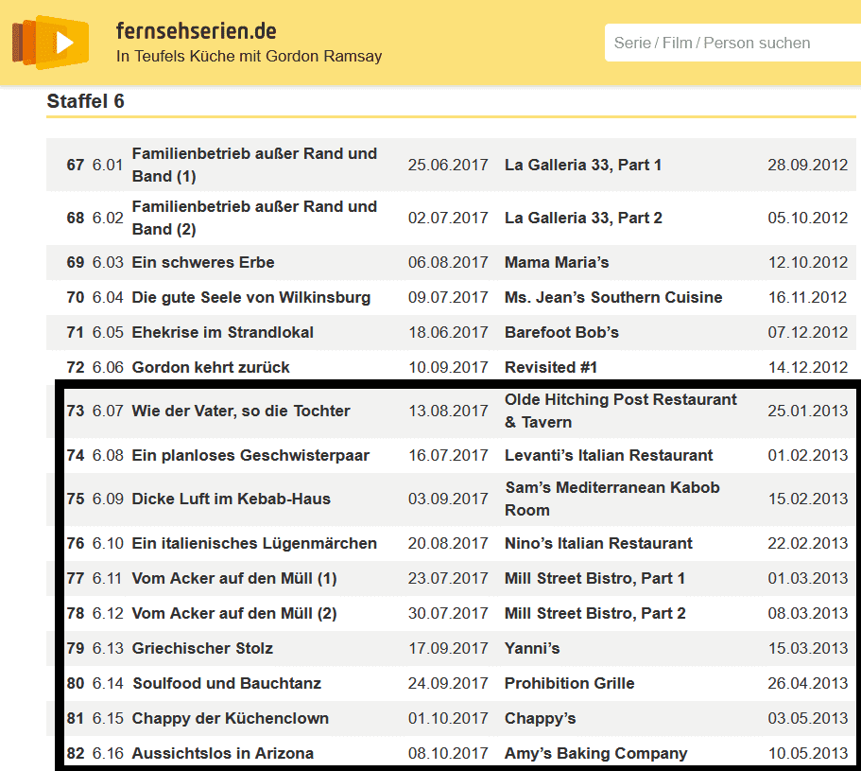Click original title 'Barefoot Bob's'
This screenshot has height=771, width=861.
pyautogui.click(x=561, y=332)
